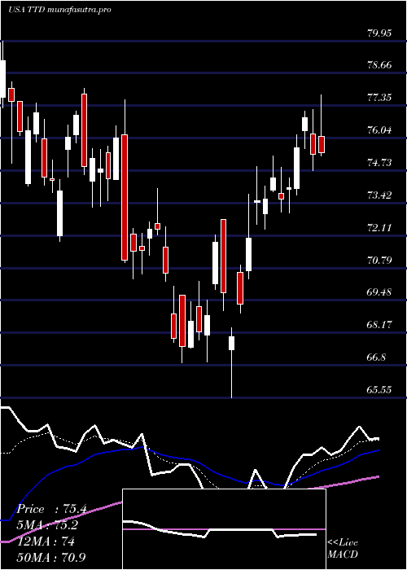
Task: Click the 79.95 price axis label
Action: point(379,33)
